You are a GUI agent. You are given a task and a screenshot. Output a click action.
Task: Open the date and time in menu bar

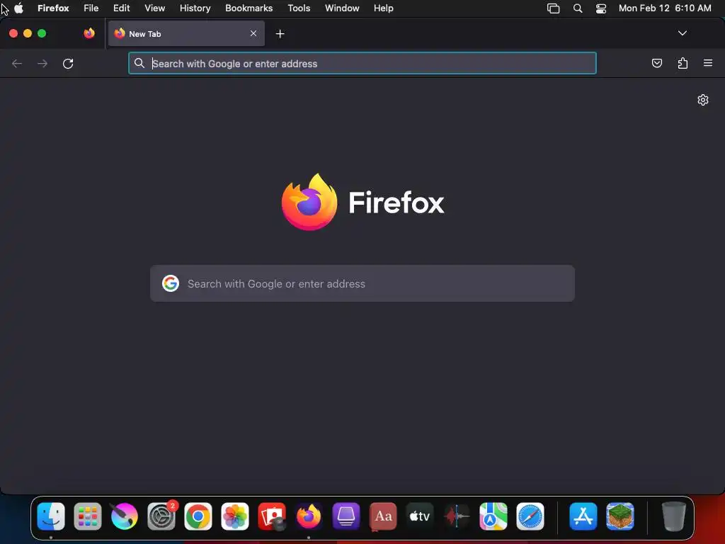point(664,8)
